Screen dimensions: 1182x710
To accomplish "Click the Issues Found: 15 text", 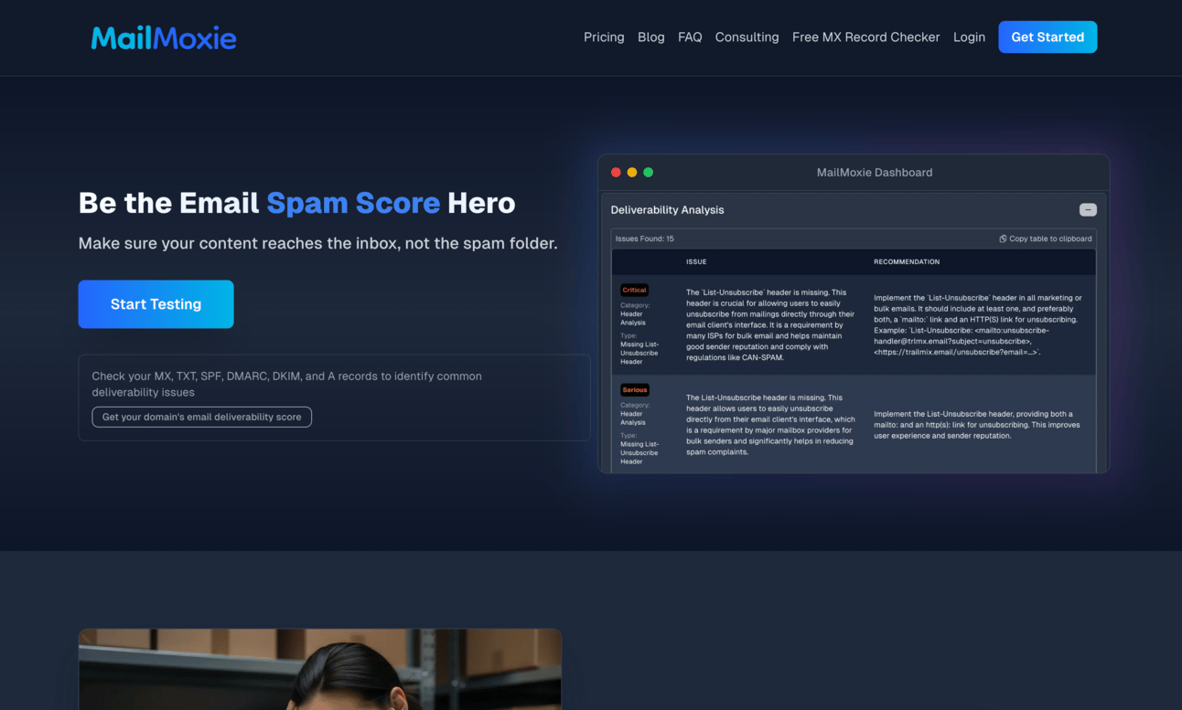I will point(644,238).
